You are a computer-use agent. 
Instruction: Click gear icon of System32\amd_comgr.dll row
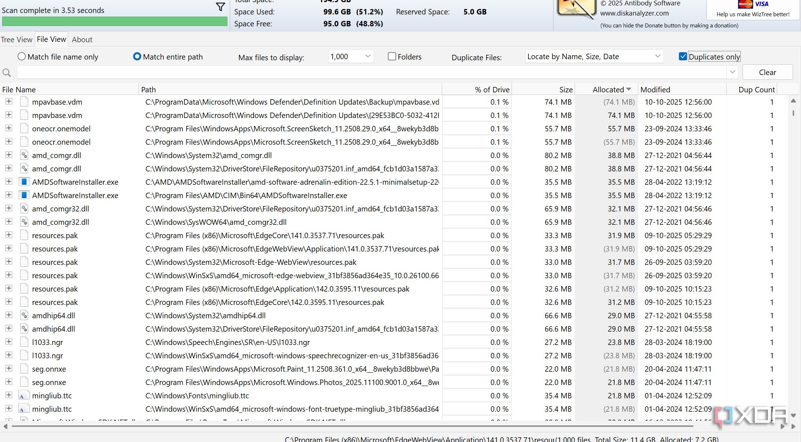24,156
